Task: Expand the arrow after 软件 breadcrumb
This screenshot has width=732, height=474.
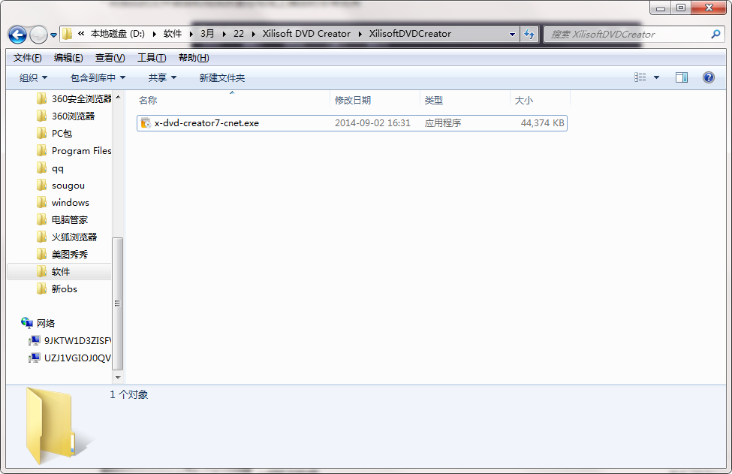Action: coord(191,34)
